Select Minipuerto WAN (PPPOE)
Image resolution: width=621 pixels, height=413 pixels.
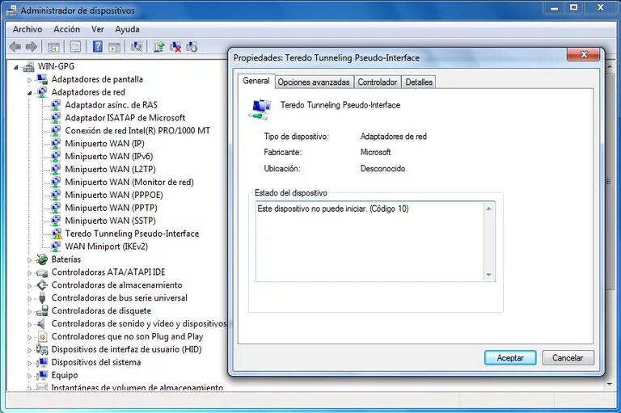click(x=114, y=195)
